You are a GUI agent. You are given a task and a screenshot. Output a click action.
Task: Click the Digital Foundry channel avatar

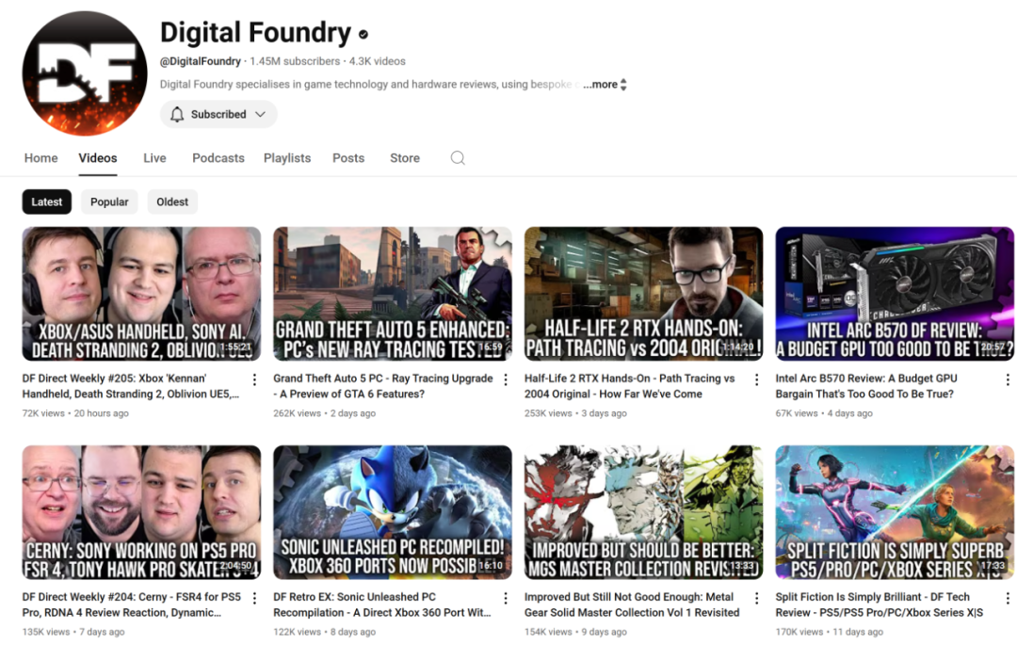pyautogui.click(x=85, y=73)
